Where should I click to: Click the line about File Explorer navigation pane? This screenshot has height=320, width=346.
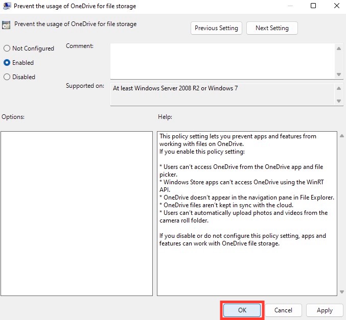(x=247, y=198)
